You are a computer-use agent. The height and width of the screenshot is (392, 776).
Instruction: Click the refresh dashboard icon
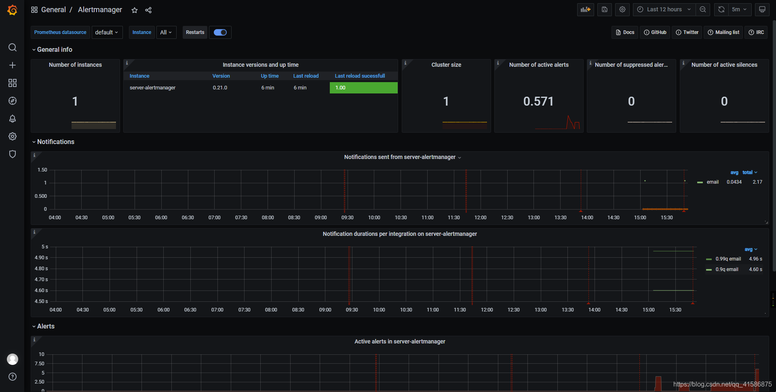tap(721, 9)
